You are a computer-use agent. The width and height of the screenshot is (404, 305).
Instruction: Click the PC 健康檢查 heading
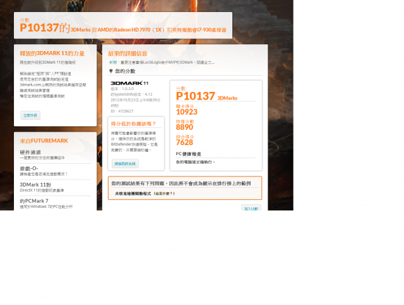pyautogui.click(x=188, y=154)
